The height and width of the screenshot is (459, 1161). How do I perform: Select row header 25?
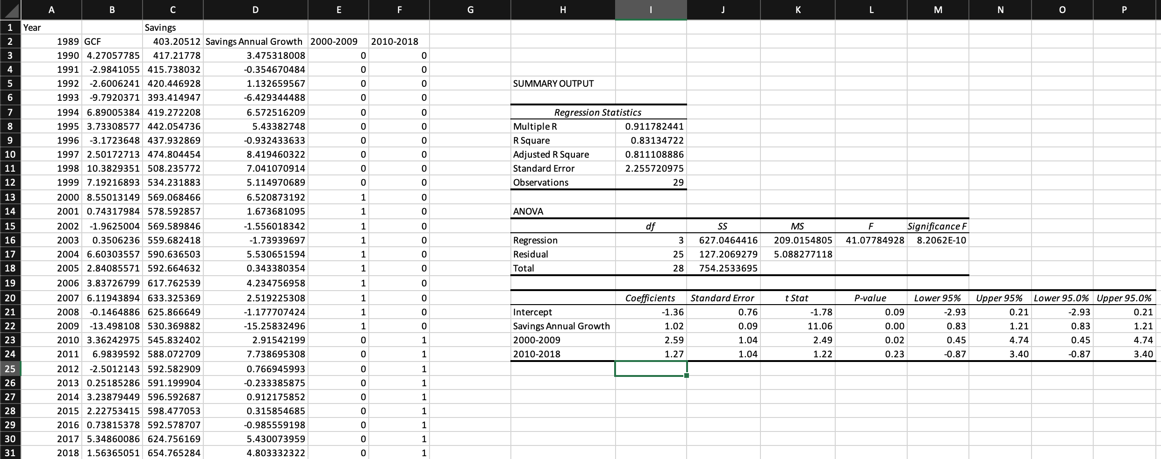[x=10, y=368]
